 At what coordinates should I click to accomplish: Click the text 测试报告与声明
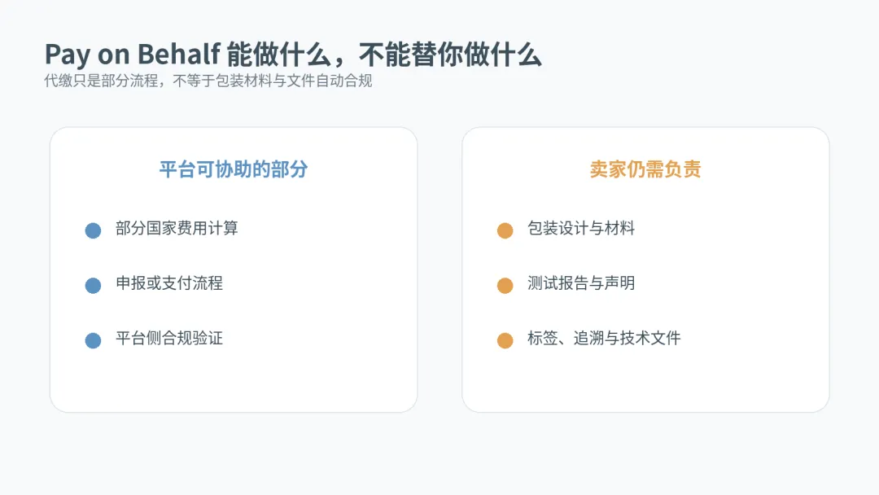[581, 283]
